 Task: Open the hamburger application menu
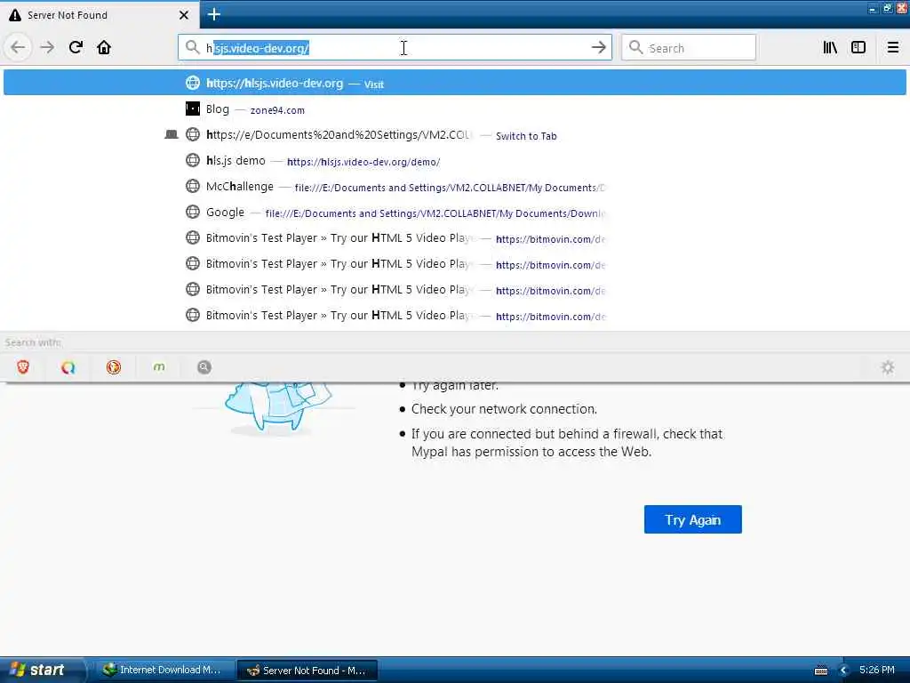pyautogui.click(x=893, y=48)
